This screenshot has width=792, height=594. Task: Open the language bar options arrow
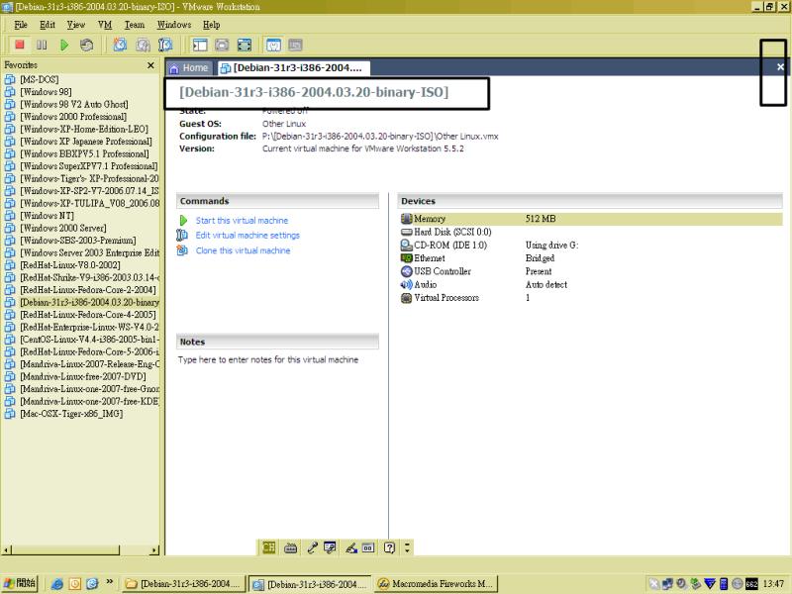(x=407, y=547)
